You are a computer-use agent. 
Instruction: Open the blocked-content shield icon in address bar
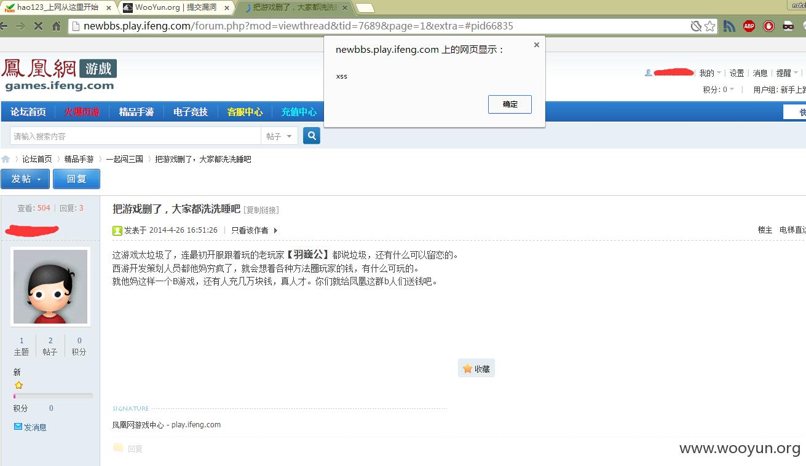[696, 26]
